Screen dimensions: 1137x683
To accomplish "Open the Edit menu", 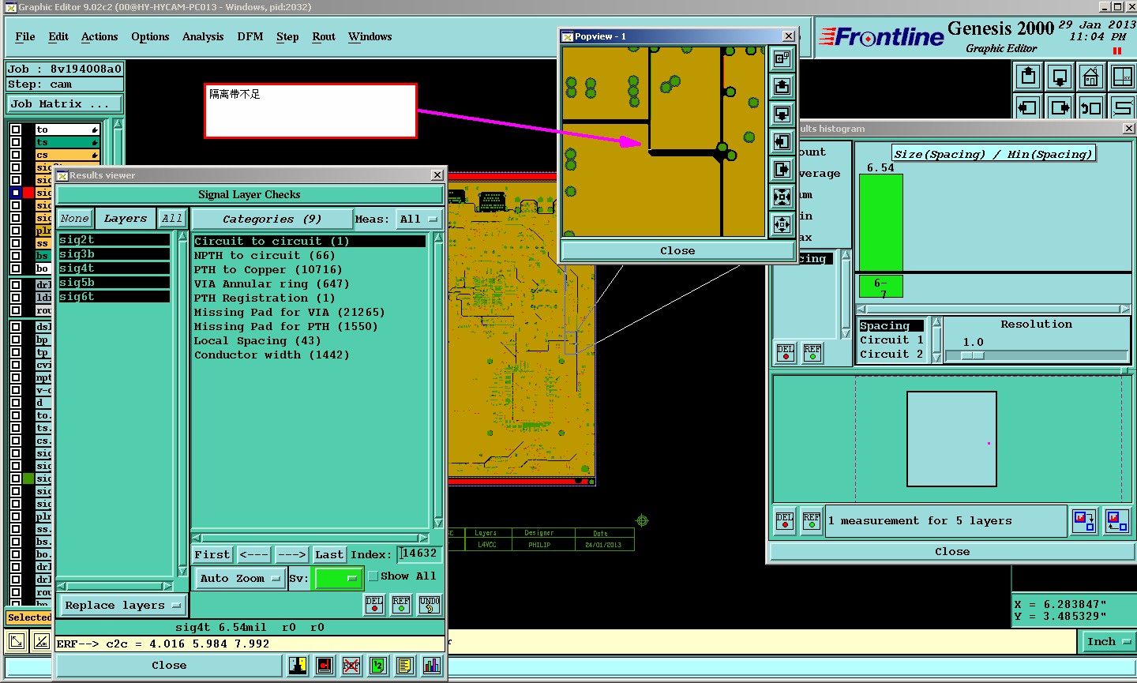I will [58, 36].
